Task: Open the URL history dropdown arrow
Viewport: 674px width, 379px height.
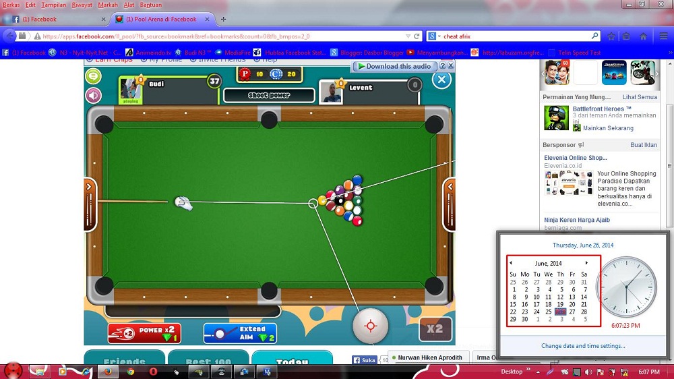Action: pos(408,36)
